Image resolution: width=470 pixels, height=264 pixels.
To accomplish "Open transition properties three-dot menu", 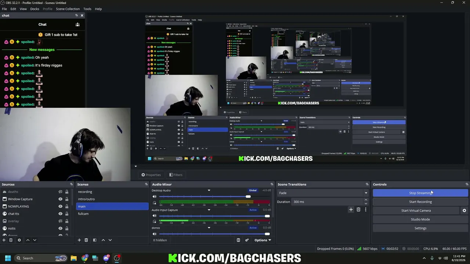I will pyautogui.click(x=365, y=210).
